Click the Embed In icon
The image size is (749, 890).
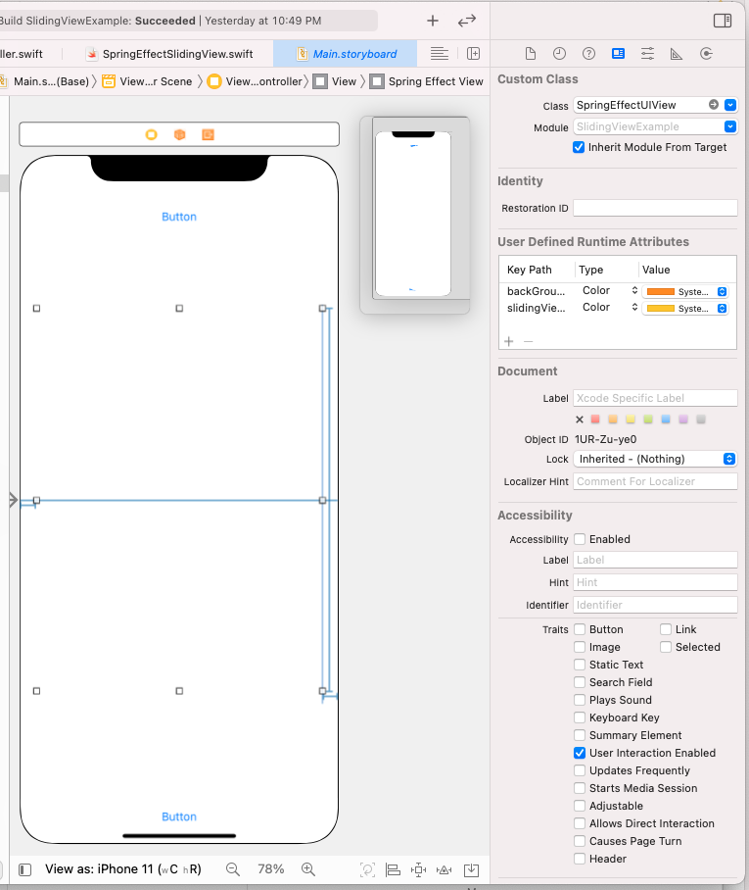pyautogui.click(x=471, y=869)
